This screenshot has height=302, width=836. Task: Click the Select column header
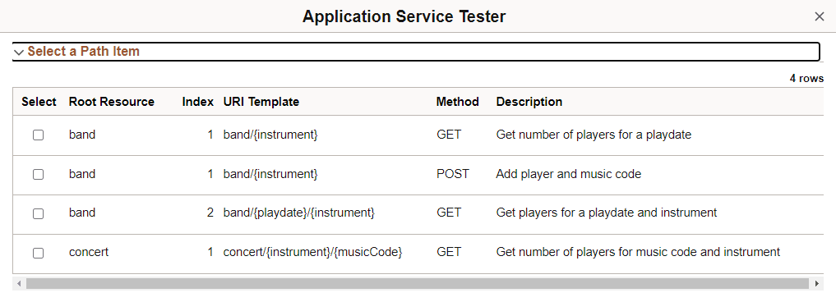pyautogui.click(x=39, y=102)
